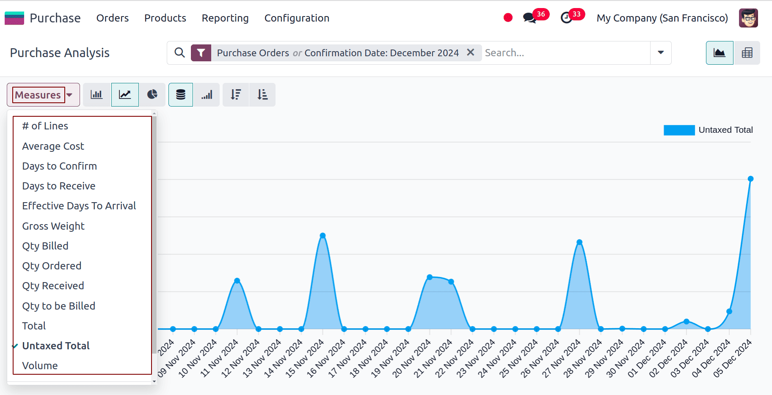Viewport: 772px width, 395px height.
Task: Toggle stacked chart option
Action: tap(181, 95)
